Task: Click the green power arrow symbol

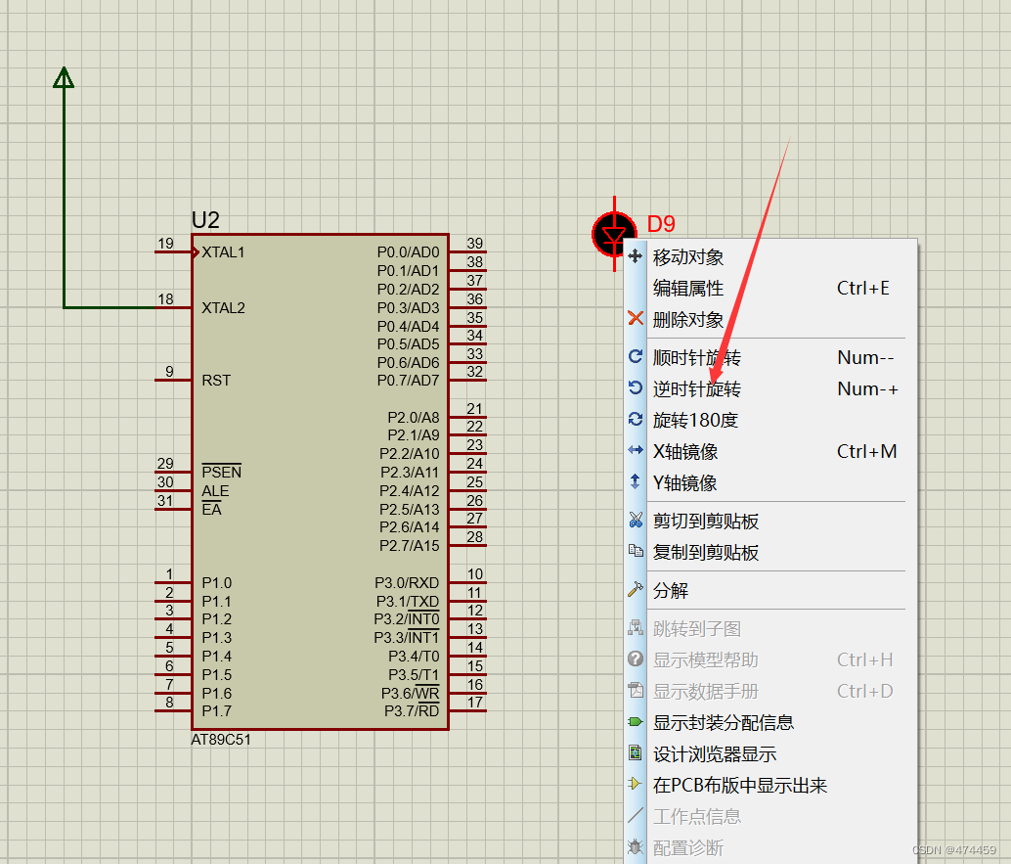Action: [x=63, y=76]
